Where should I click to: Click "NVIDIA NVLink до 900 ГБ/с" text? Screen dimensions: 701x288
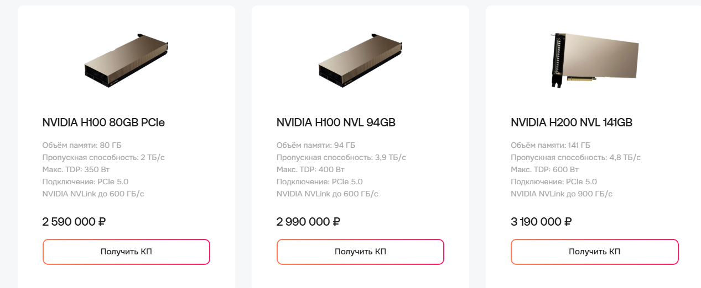coord(562,194)
